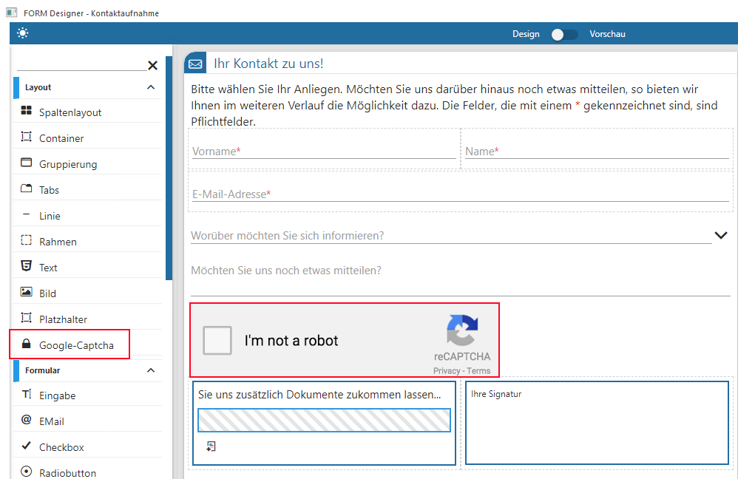Image resolution: width=738 pixels, height=479 pixels.
Task: Click the E-Mail-Adresse input field
Action: click(460, 194)
